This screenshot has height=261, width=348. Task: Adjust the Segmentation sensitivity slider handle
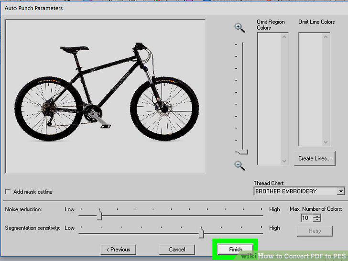point(201,233)
